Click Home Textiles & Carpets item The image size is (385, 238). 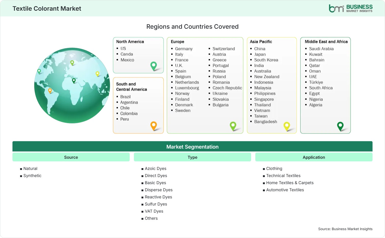(290, 183)
